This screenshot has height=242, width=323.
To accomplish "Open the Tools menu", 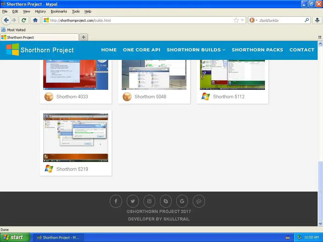I will click(x=76, y=11).
